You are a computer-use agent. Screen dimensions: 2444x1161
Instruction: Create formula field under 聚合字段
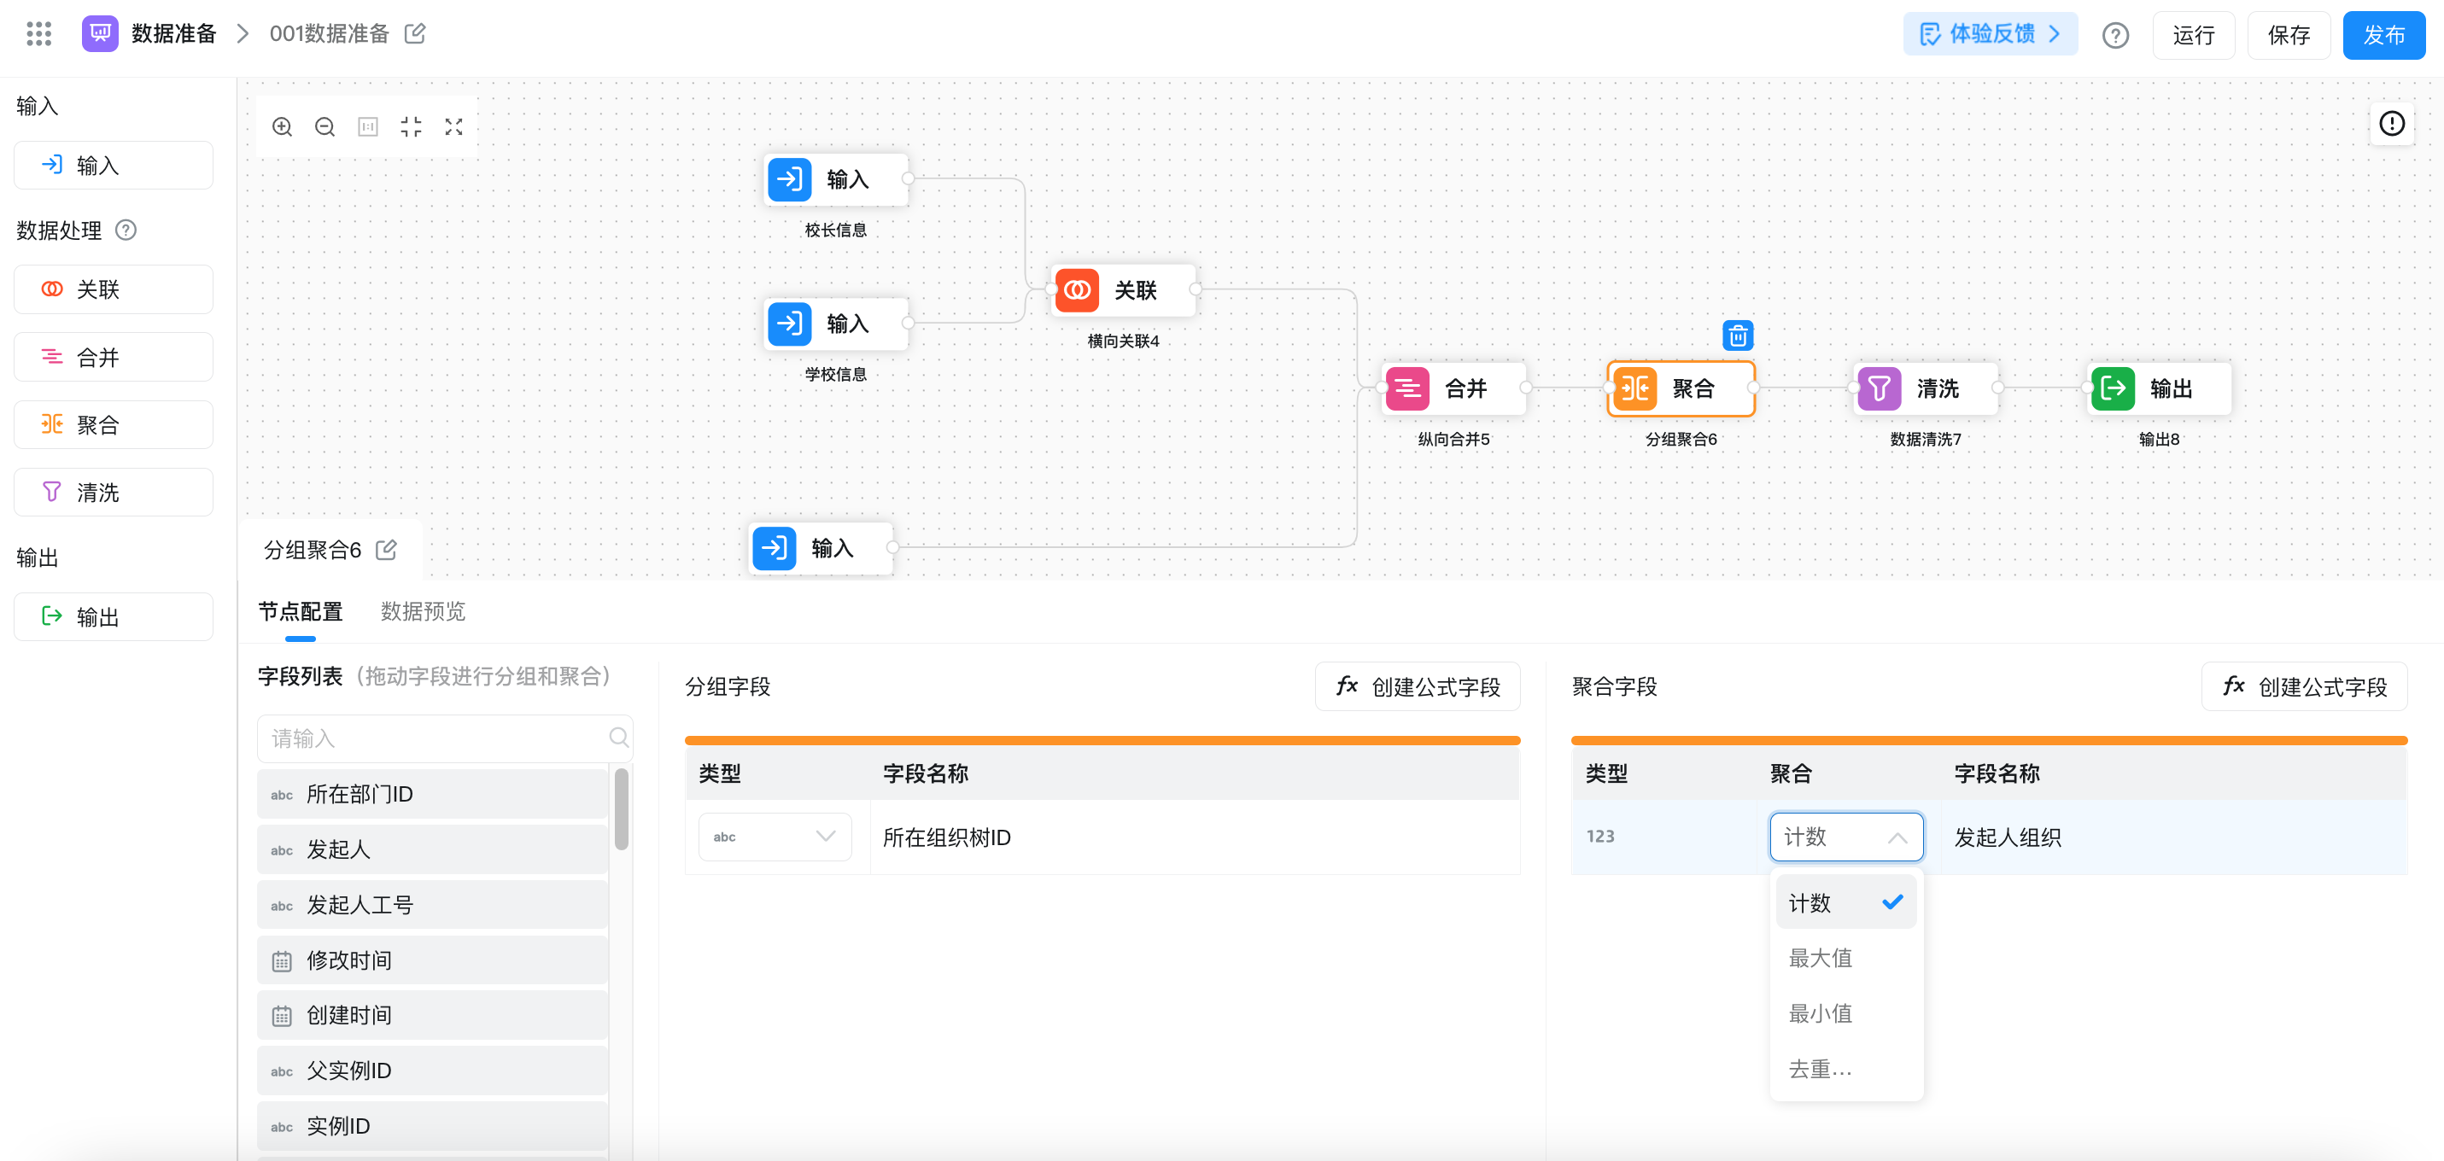(x=2304, y=686)
